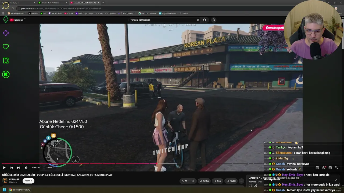344x193 pixels.
Task: Select the 'GÖĞÜSLERİM ORJİNALDİR' YouTube tab
Action: pyautogui.click(x=84, y=3)
